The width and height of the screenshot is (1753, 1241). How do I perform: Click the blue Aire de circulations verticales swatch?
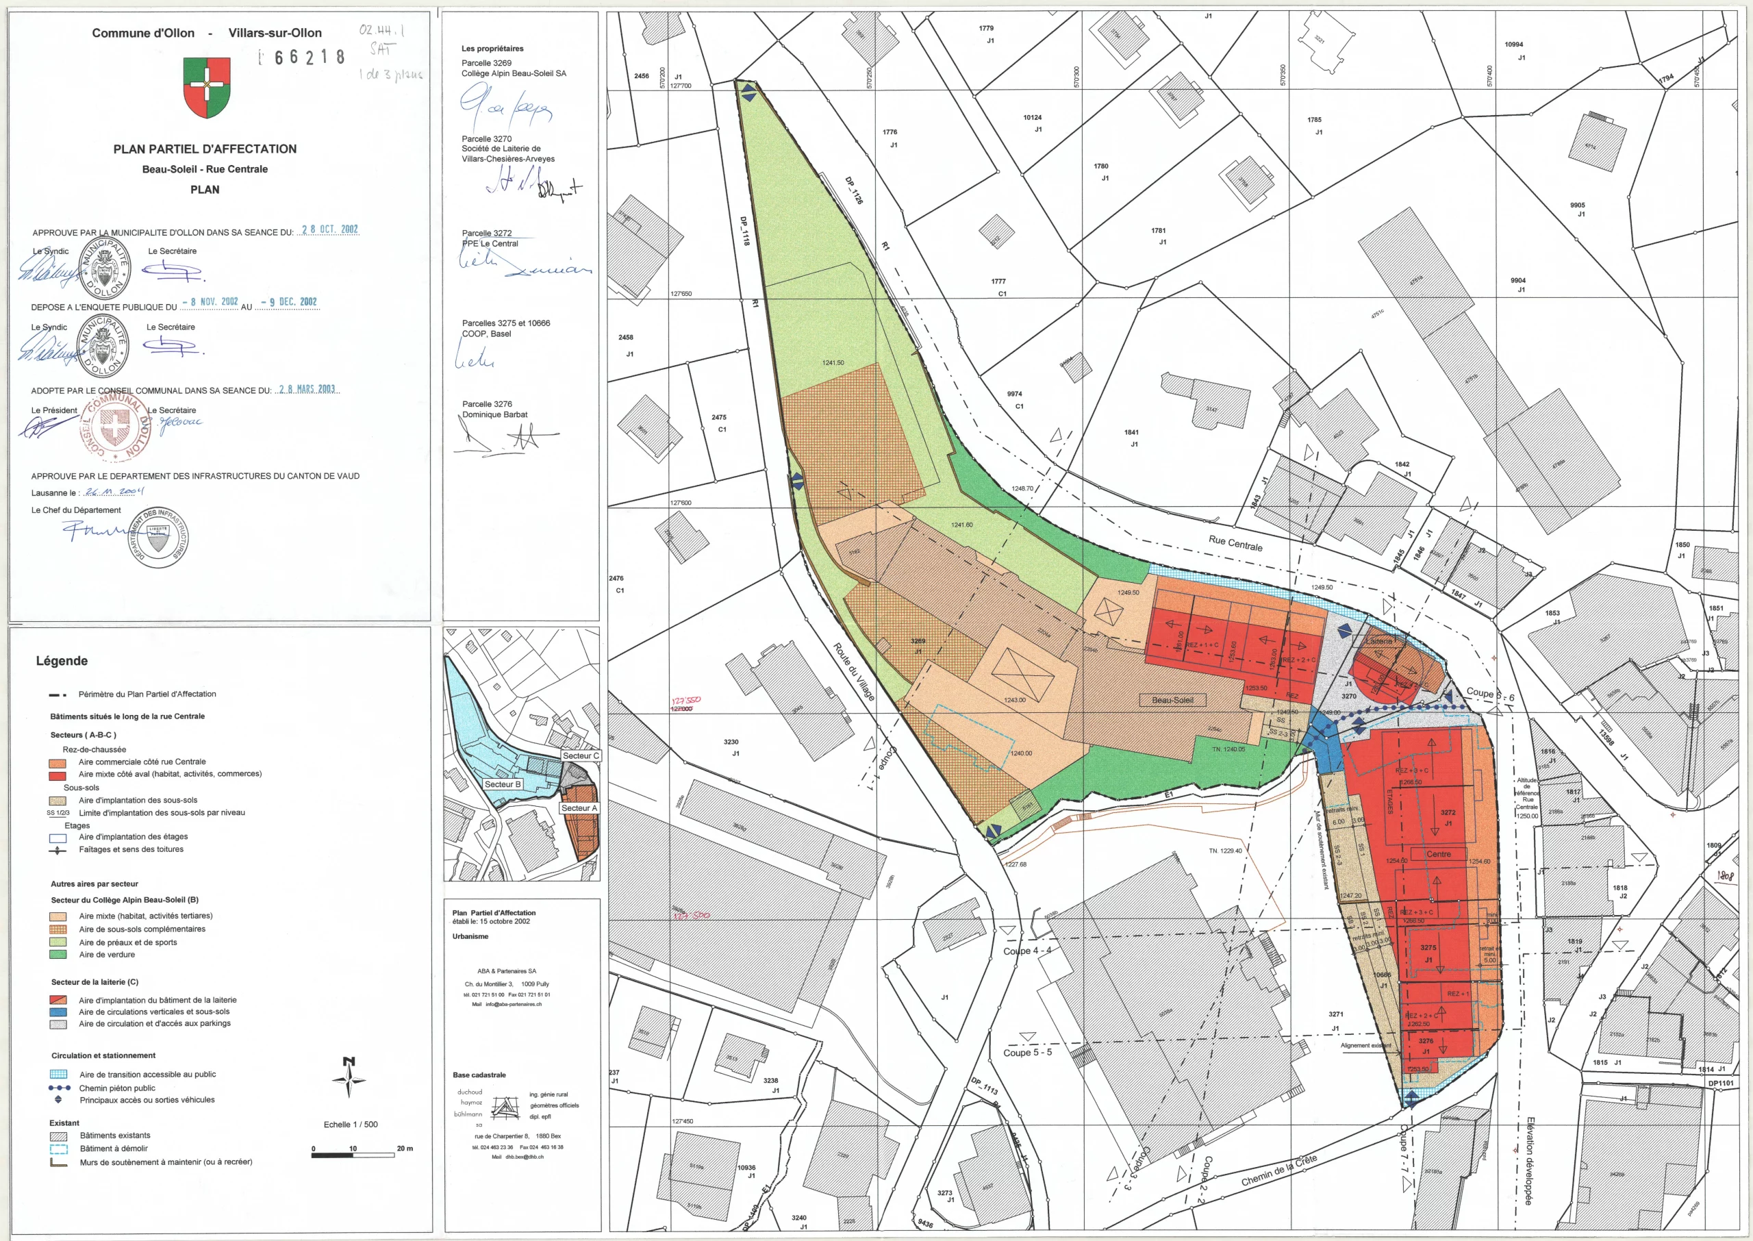click(58, 1012)
